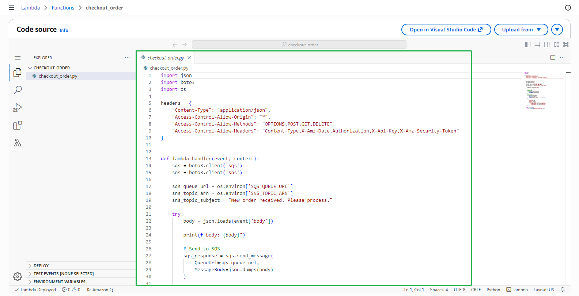Click Spaces: 4 indentation setting
This screenshot has height=296, width=579.
pos(439,289)
